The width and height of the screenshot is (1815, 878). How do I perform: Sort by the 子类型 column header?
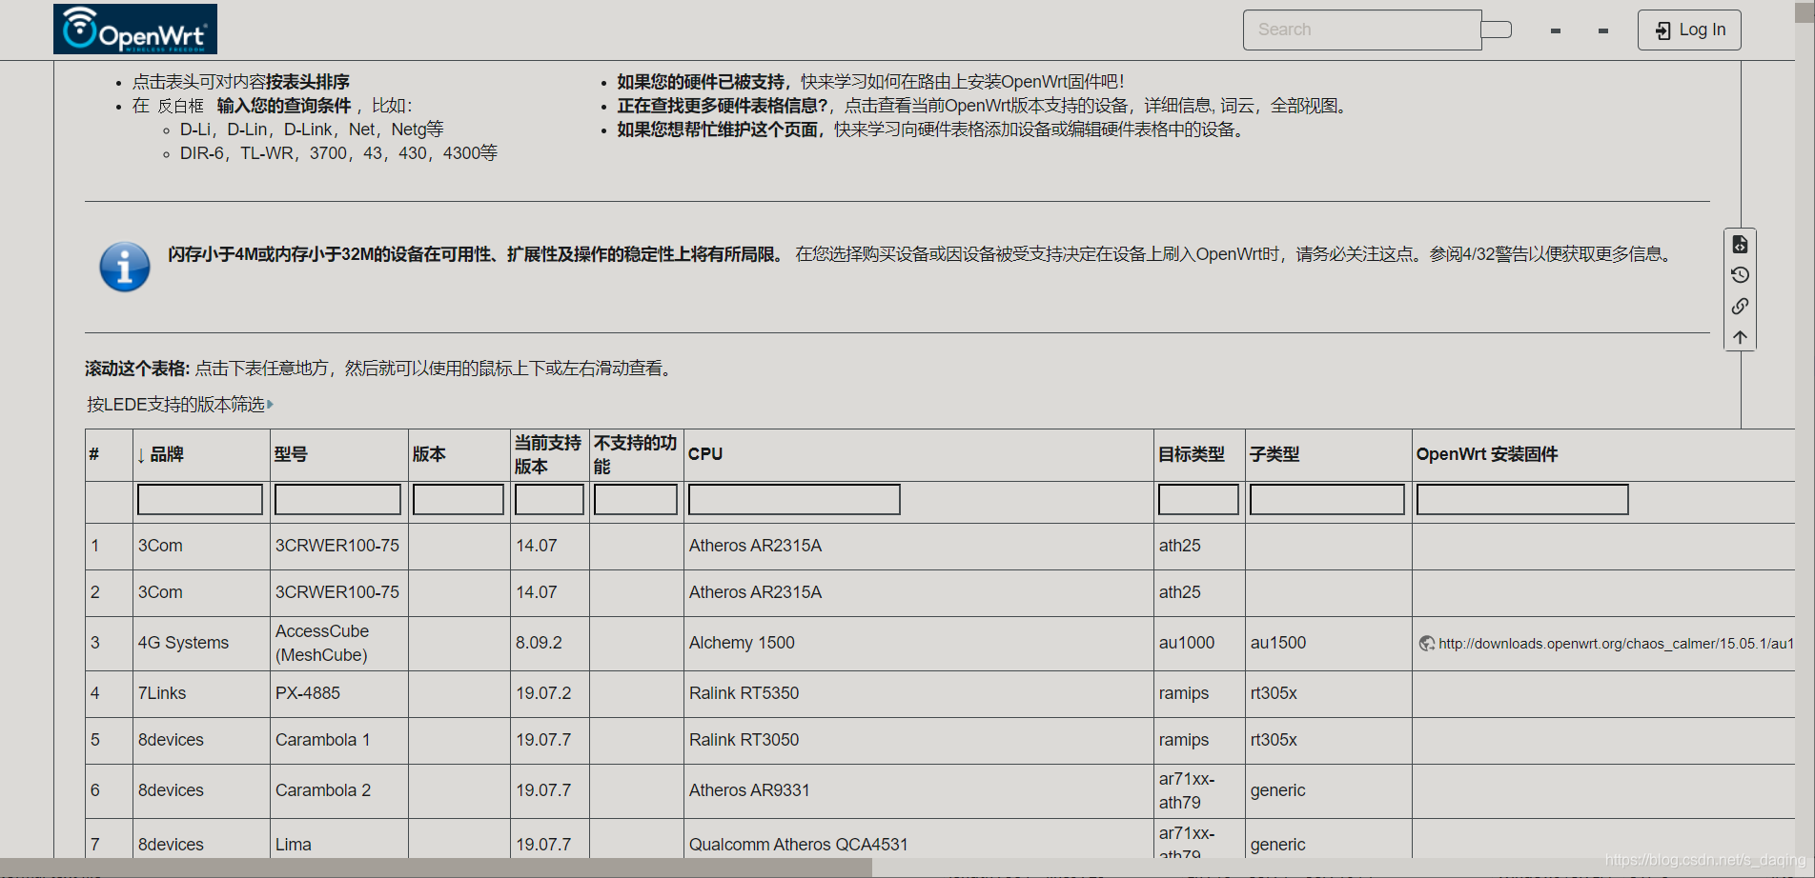pyautogui.click(x=1329, y=455)
